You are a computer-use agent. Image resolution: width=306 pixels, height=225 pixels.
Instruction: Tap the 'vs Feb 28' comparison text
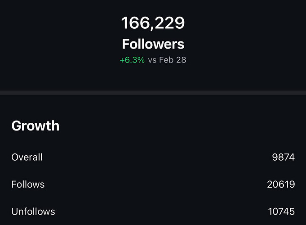pos(167,60)
